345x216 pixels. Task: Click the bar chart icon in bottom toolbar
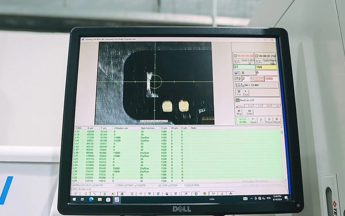pyautogui.click(x=230, y=194)
